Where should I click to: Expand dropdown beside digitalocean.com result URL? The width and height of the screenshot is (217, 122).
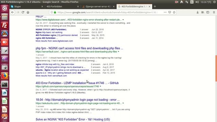123,20
